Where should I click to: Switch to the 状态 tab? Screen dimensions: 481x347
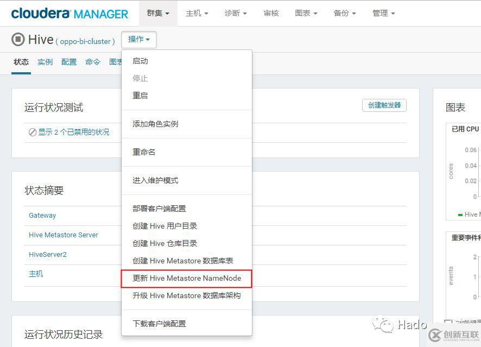click(x=21, y=62)
